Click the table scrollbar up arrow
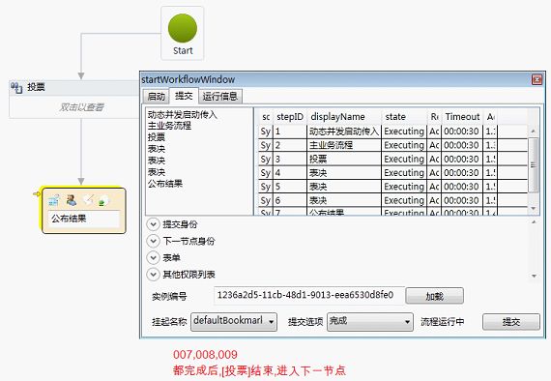 point(534,131)
